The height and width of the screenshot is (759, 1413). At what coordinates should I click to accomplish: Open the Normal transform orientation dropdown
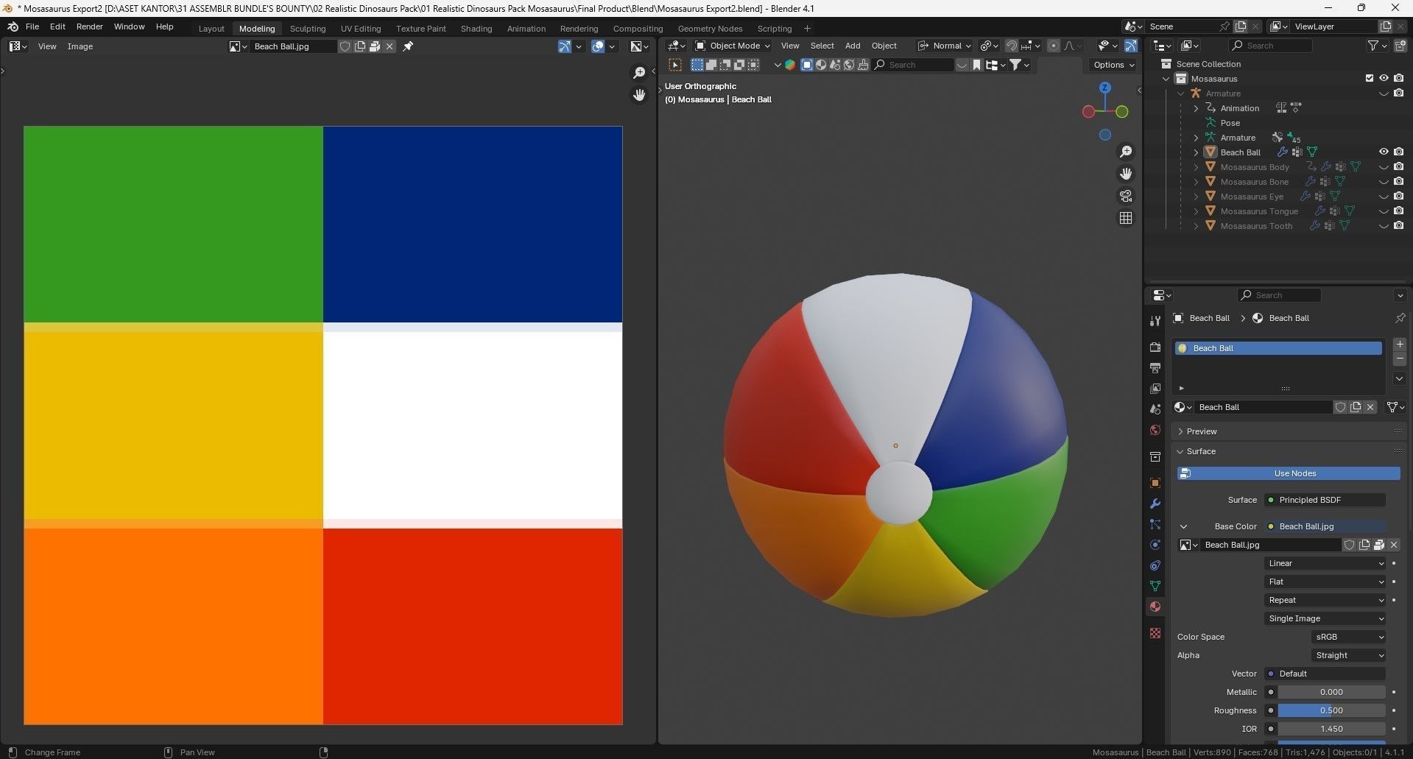click(945, 46)
